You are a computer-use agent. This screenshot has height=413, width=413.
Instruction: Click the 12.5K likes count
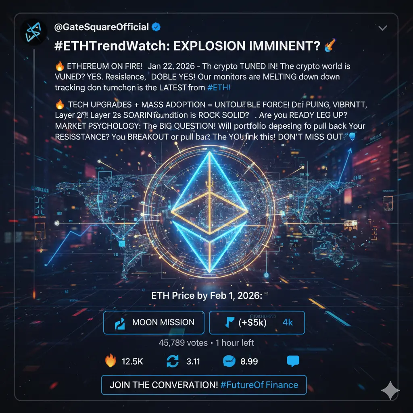click(x=132, y=361)
